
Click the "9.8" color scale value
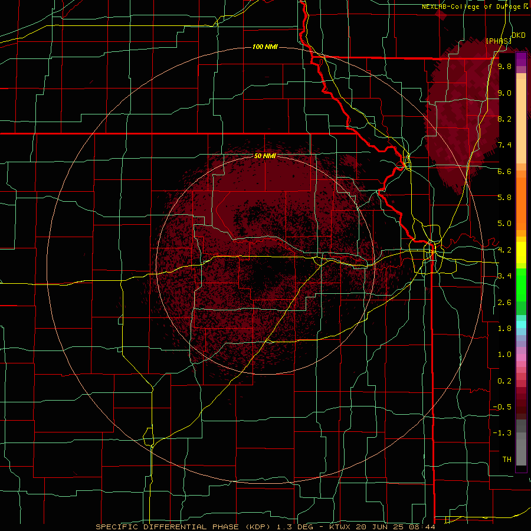click(x=504, y=67)
